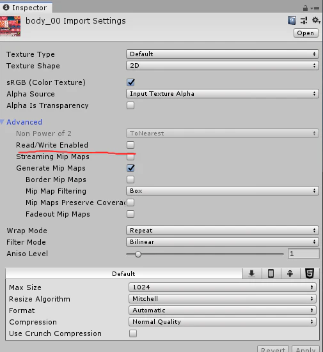Click the Inspector lock icon
323x352 pixels.
(305, 8)
